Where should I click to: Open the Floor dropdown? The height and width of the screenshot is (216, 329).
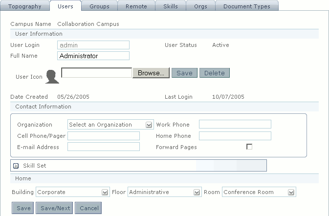click(x=164, y=192)
